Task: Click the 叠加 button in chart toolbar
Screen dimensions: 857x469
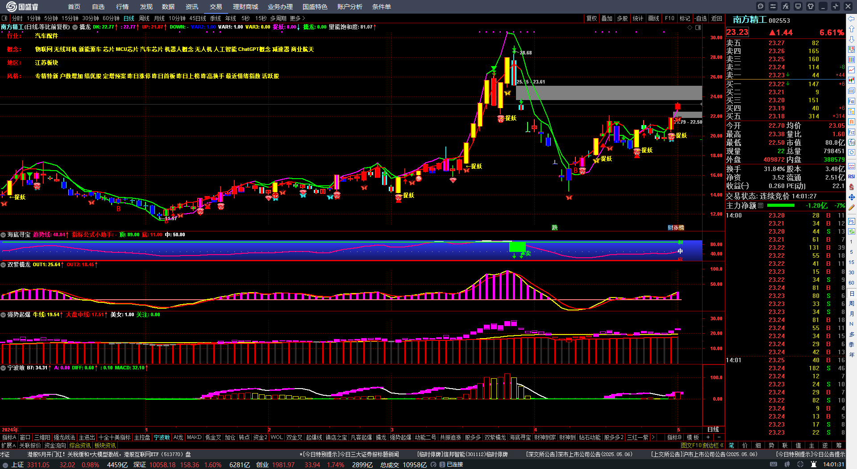Action: (x=607, y=18)
